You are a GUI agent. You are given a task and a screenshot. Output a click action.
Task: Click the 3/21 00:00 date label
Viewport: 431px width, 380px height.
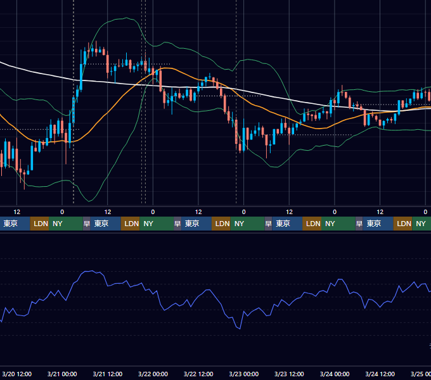pyautogui.click(x=62, y=374)
